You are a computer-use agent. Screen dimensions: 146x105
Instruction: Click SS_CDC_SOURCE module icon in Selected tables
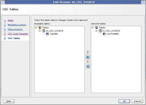coord(100,31)
